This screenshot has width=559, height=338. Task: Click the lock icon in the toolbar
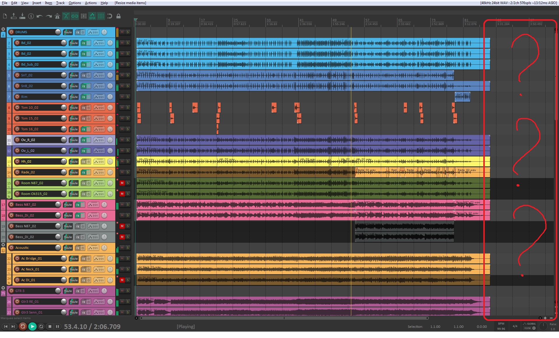[x=118, y=16]
